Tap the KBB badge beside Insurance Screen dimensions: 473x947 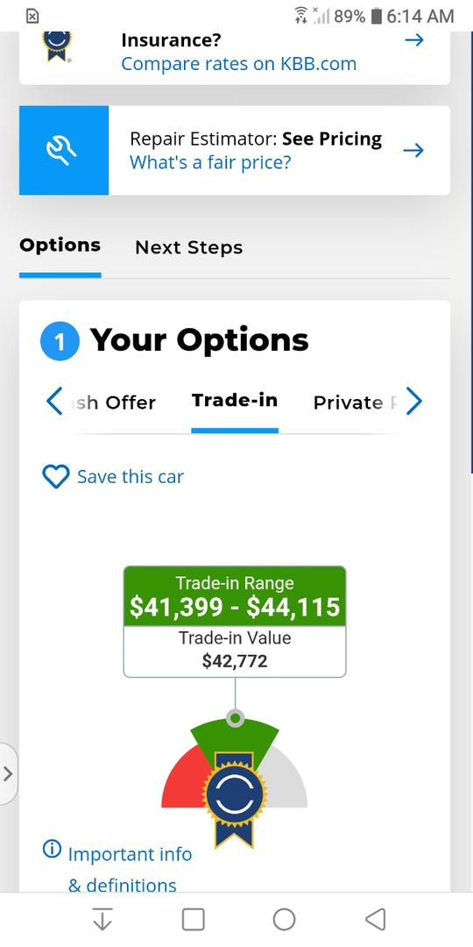click(x=57, y=46)
